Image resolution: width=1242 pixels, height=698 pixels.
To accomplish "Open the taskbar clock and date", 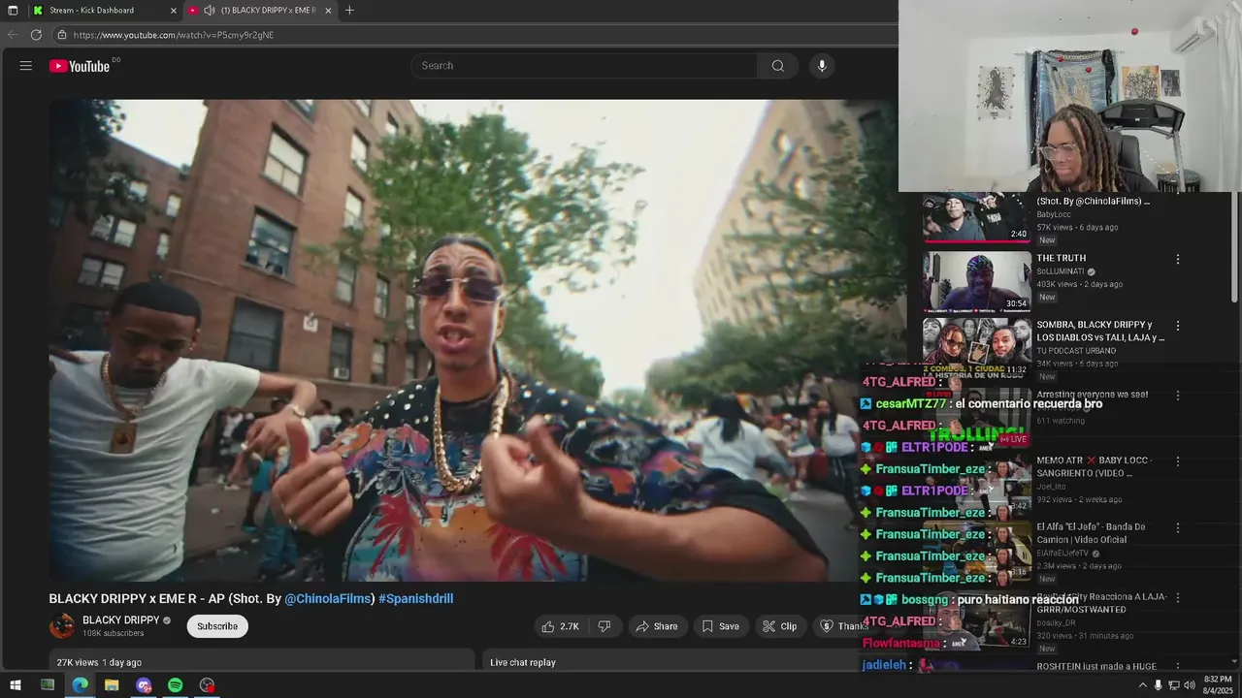I will 1217,685.
